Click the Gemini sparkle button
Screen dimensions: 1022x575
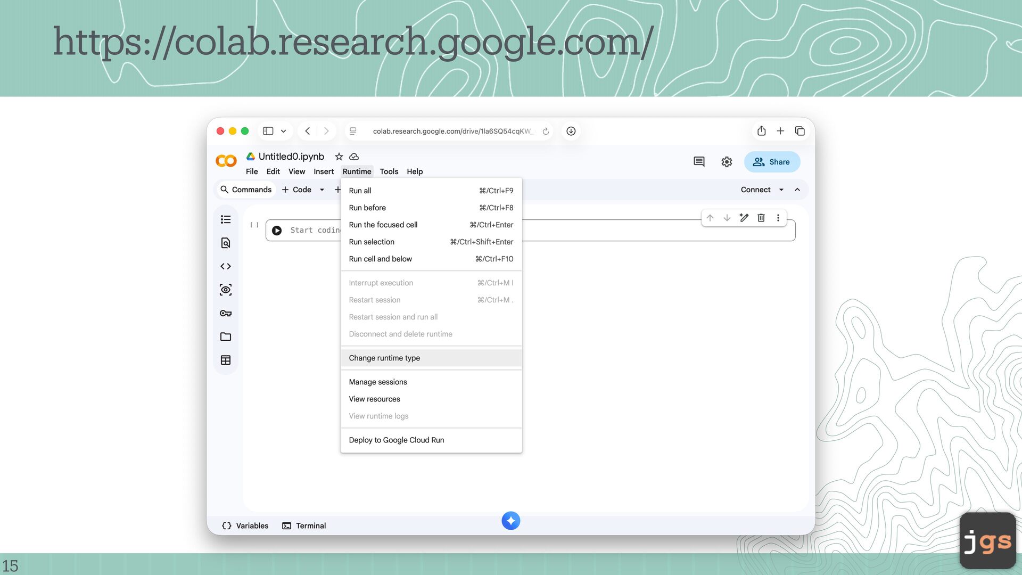pyautogui.click(x=510, y=521)
